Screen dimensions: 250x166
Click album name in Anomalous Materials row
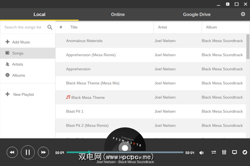click(x=222, y=41)
